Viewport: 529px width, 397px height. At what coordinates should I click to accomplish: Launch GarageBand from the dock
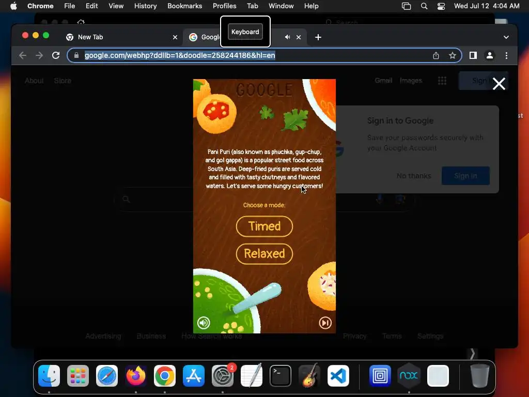click(309, 376)
